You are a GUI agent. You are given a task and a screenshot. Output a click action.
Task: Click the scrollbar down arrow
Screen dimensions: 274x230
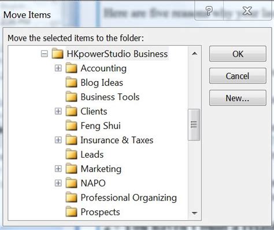(x=194, y=213)
